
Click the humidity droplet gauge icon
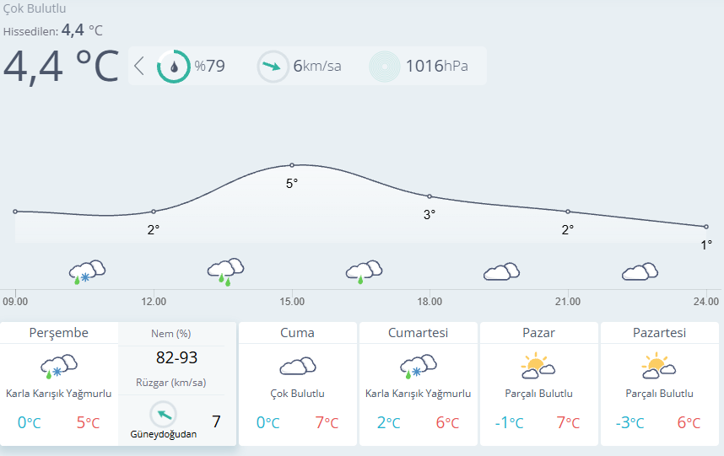174,66
